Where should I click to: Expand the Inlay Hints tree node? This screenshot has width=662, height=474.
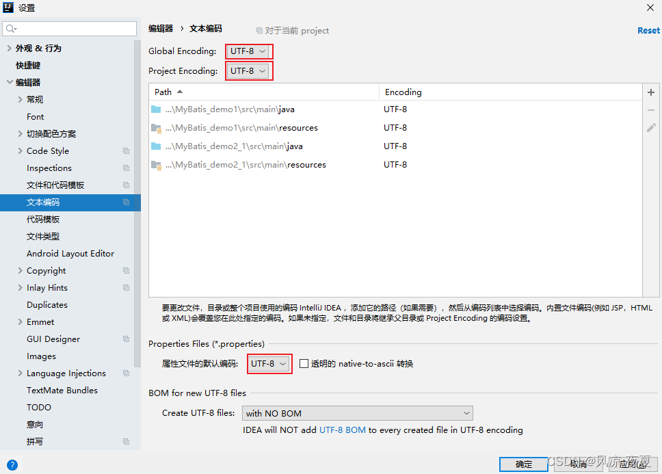(x=20, y=287)
